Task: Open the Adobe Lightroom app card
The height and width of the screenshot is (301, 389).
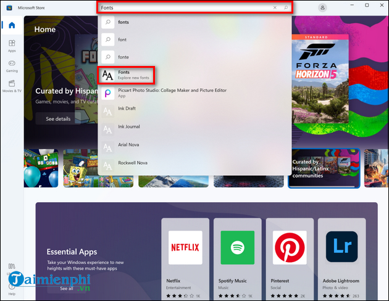Action: click(x=342, y=259)
